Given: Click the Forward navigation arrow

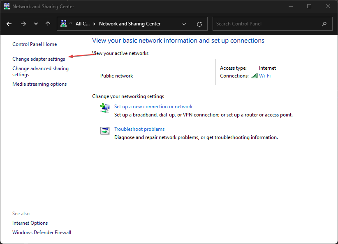Looking at the screenshot, I should coord(23,24).
